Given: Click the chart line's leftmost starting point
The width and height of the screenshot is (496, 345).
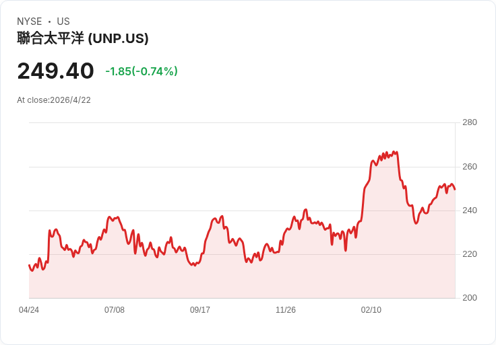Looking at the screenshot, I should [29, 265].
